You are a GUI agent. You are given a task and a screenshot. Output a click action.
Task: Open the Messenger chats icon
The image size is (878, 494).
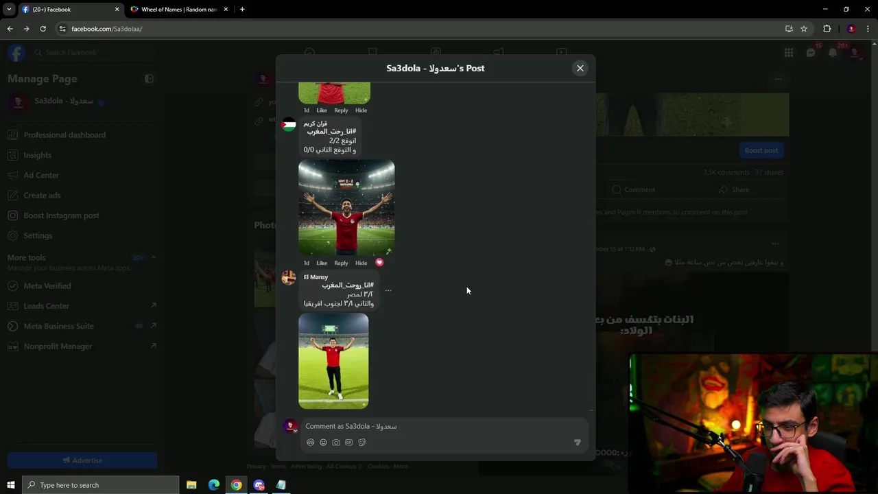click(811, 53)
